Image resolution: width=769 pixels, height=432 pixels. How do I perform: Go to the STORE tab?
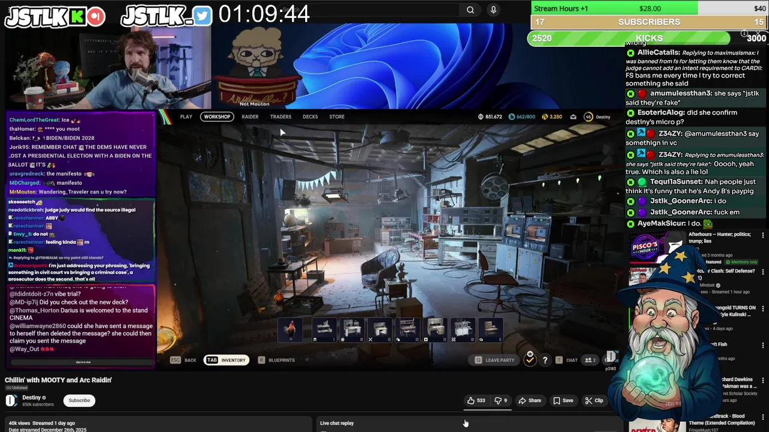336,116
